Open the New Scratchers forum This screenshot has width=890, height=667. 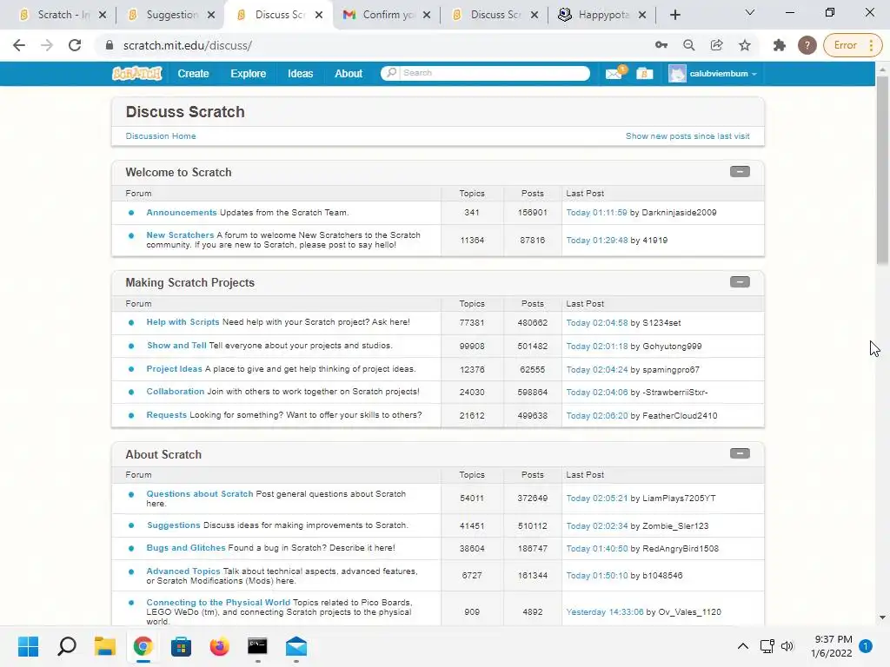[x=180, y=234]
